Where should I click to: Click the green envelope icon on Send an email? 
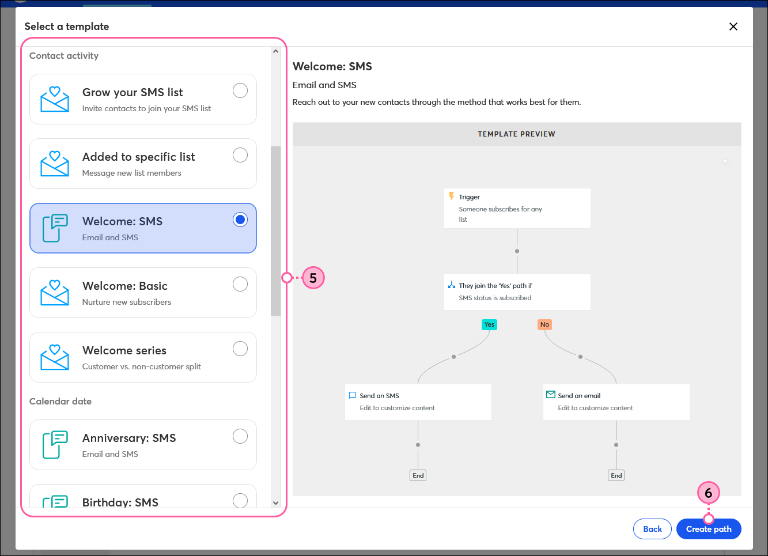pyautogui.click(x=550, y=395)
